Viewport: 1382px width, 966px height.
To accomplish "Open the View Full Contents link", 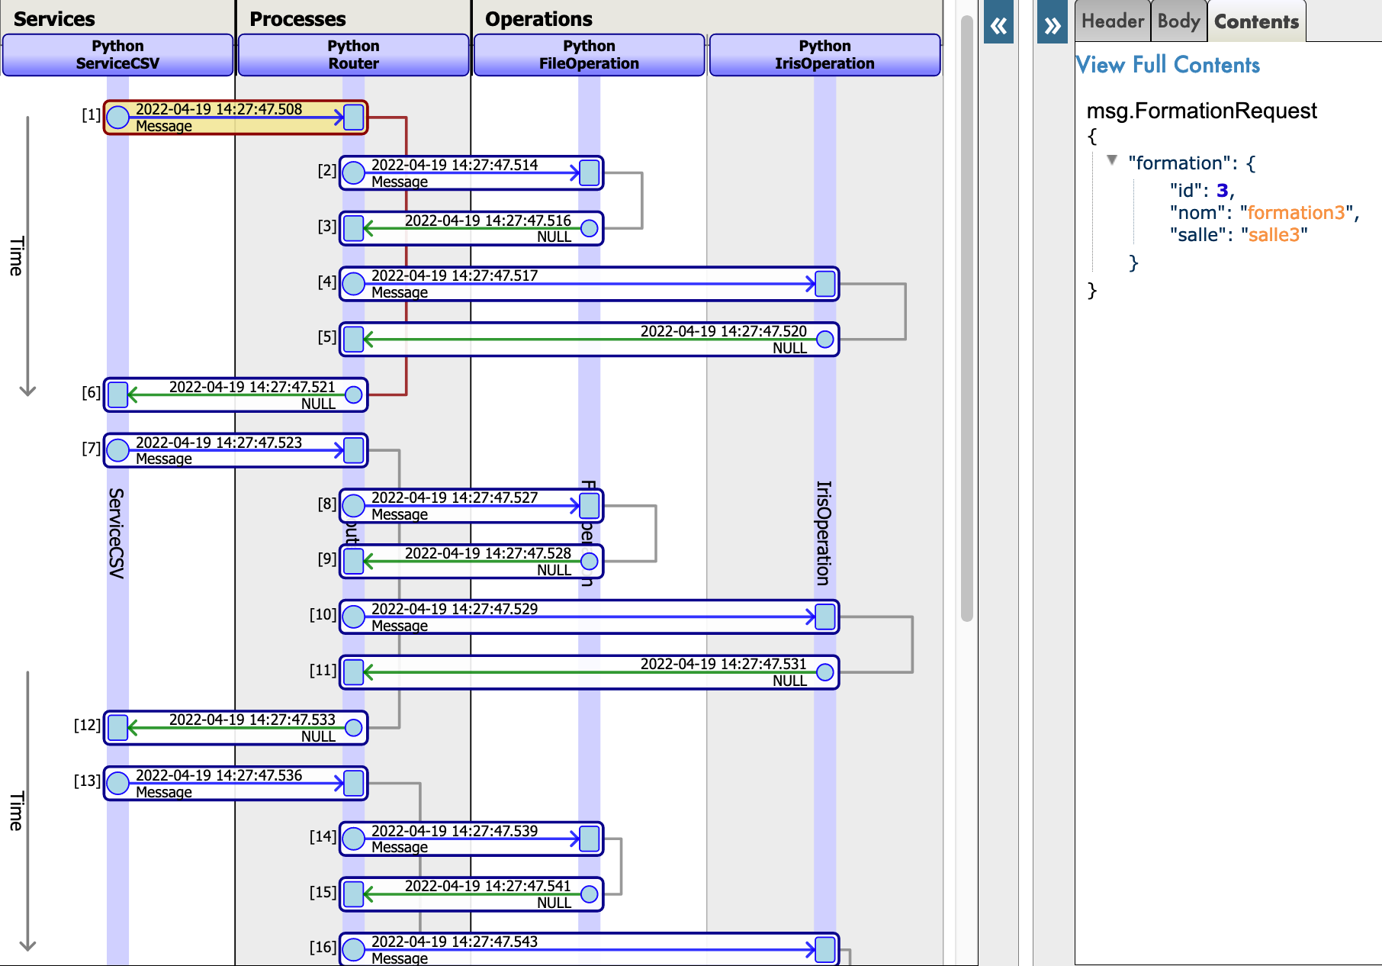I will (1168, 65).
